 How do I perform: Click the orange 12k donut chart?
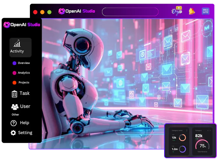coord(182,138)
